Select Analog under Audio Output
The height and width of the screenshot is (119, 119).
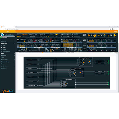4,49
